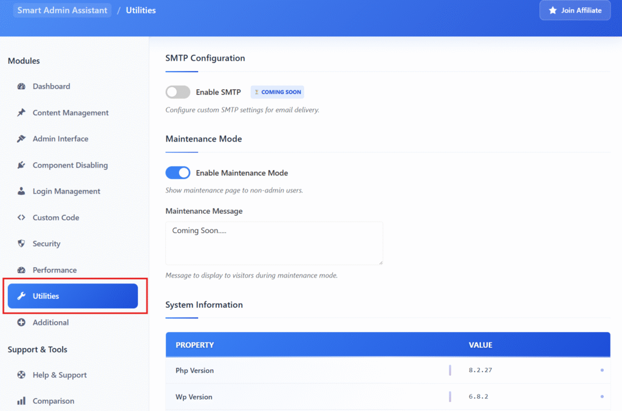Click the Admin Interface brush icon
The image size is (622, 411).
(x=21, y=138)
